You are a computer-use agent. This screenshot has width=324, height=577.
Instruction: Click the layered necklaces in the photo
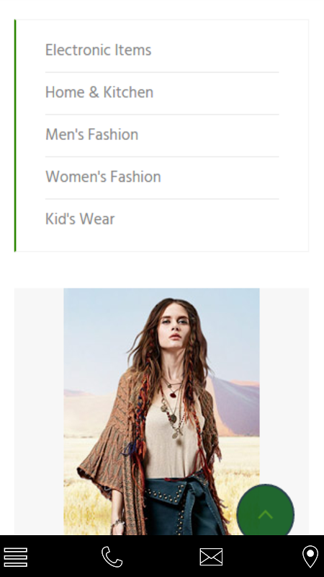pyautogui.click(x=174, y=408)
